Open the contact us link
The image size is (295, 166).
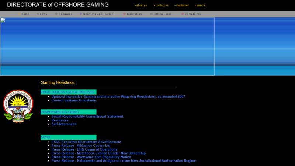(161, 5)
